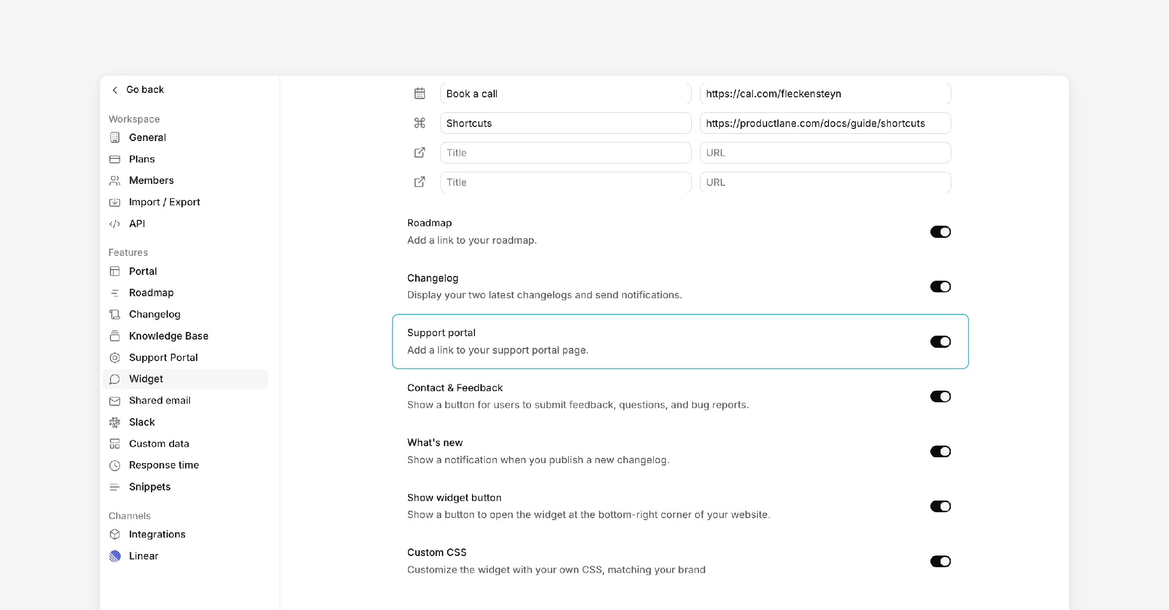
Task: Click the Go back chevron arrow
Action: click(x=115, y=90)
